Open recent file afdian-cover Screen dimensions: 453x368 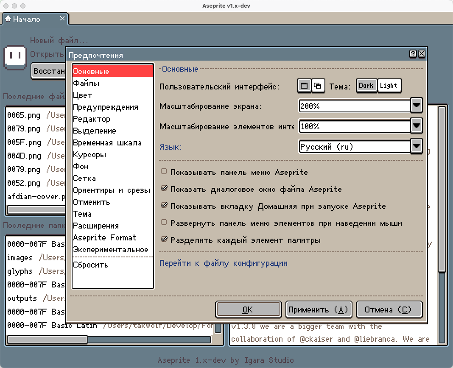[x=36, y=196]
